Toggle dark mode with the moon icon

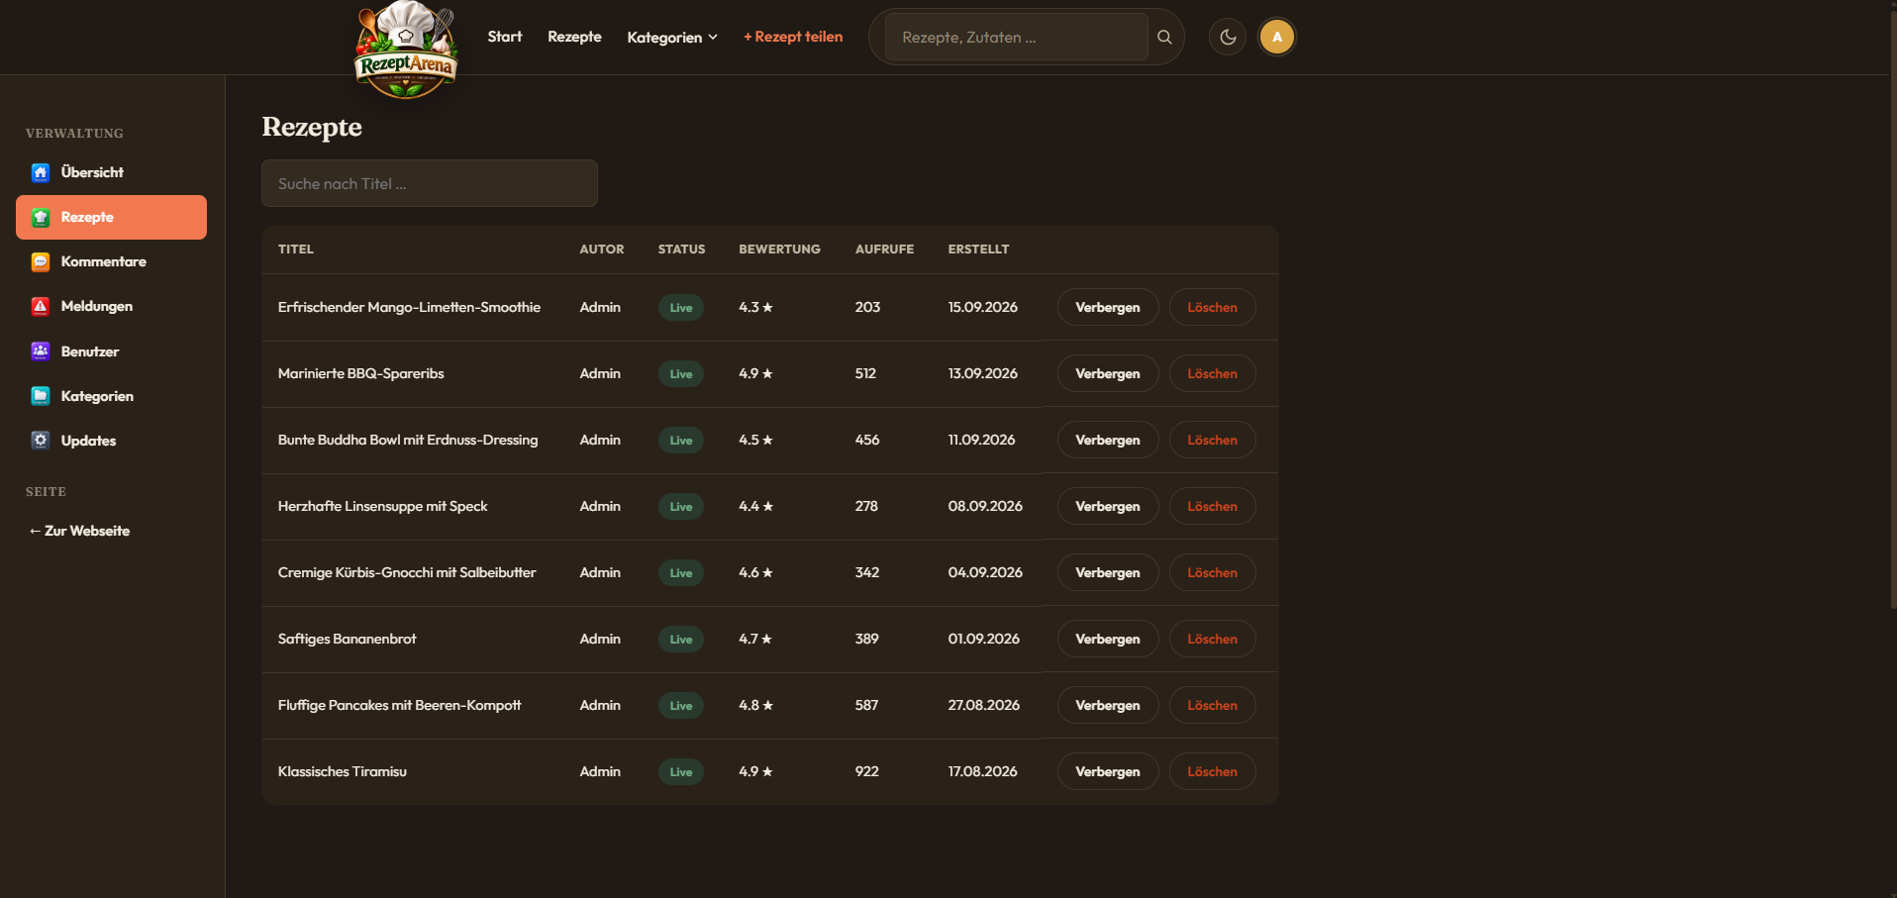(1228, 37)
